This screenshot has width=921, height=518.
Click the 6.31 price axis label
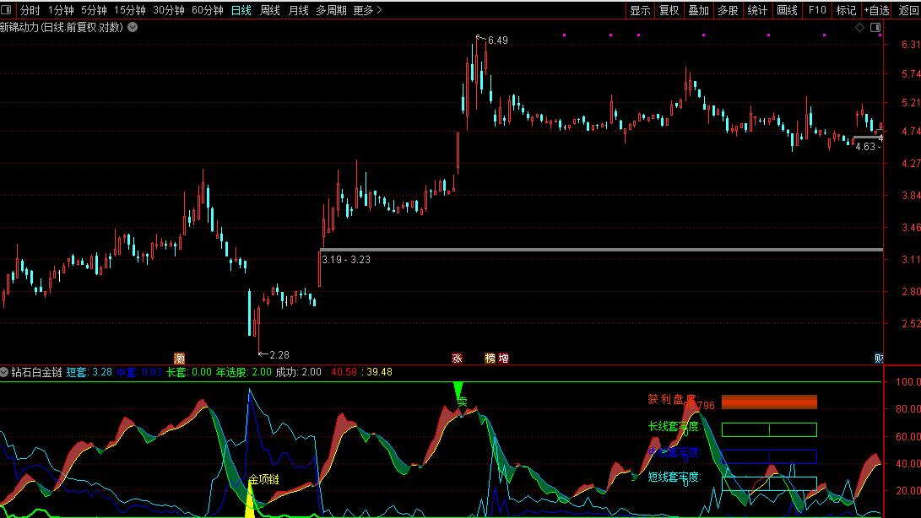911,45
